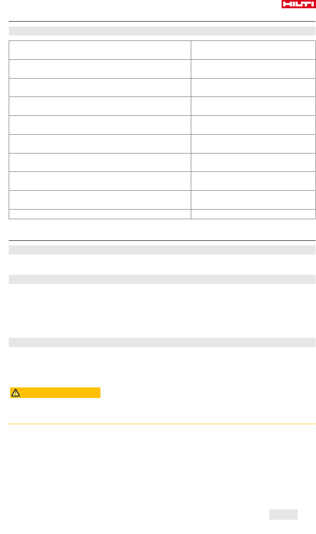
Task: Click the gray page number box
Action: click(283, 514)
